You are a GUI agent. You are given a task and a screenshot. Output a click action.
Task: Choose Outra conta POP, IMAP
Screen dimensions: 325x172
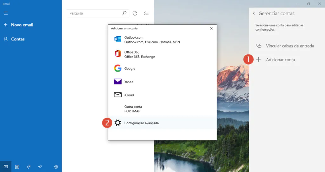click(162, 109)
